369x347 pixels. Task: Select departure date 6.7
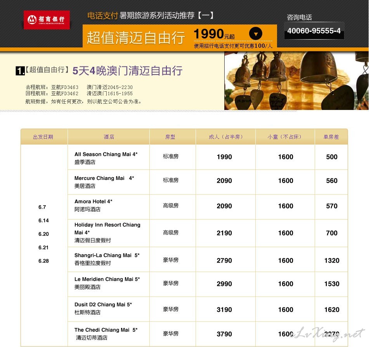tap(42, 207)
